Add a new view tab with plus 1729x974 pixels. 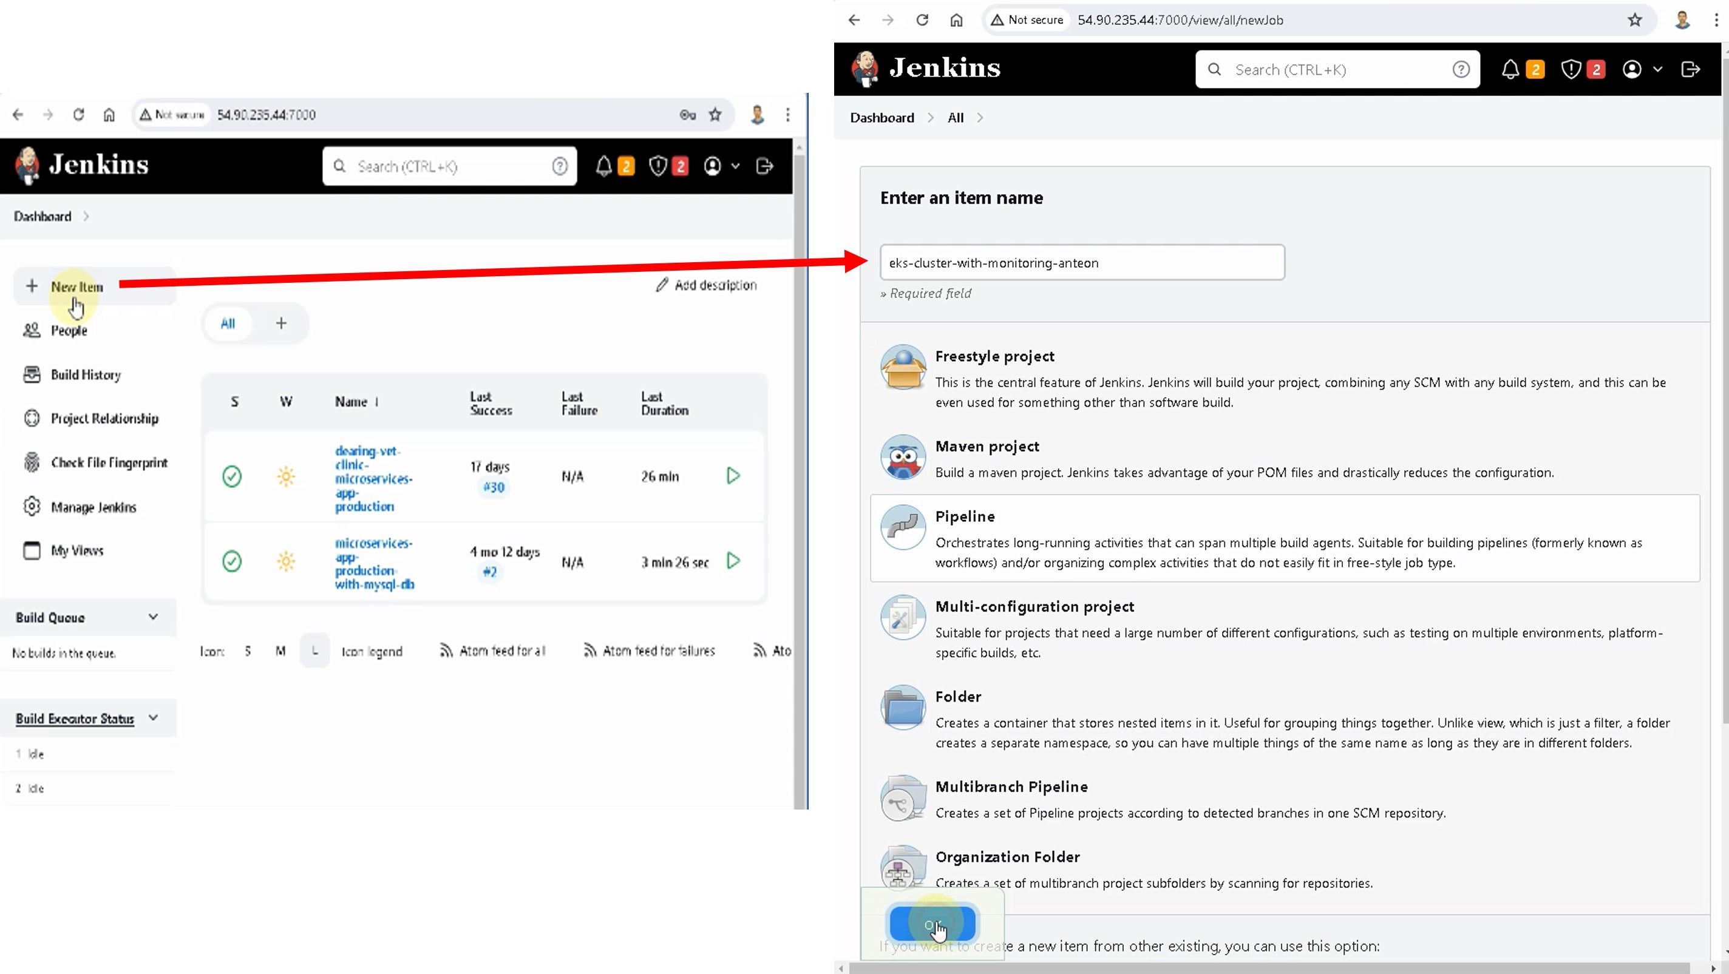[x=281, y=323]
